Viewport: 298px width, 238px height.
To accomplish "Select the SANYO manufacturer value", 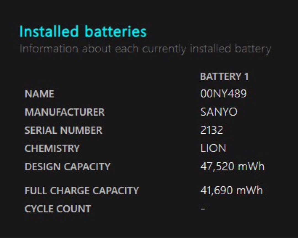I will pyautogui.click(x=219, y=112).
